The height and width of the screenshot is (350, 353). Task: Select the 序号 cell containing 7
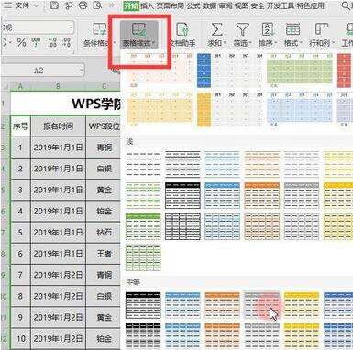(x=20, y=275)
